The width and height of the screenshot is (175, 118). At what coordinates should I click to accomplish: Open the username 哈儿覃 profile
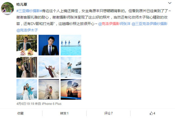click(x=22, y=4)
